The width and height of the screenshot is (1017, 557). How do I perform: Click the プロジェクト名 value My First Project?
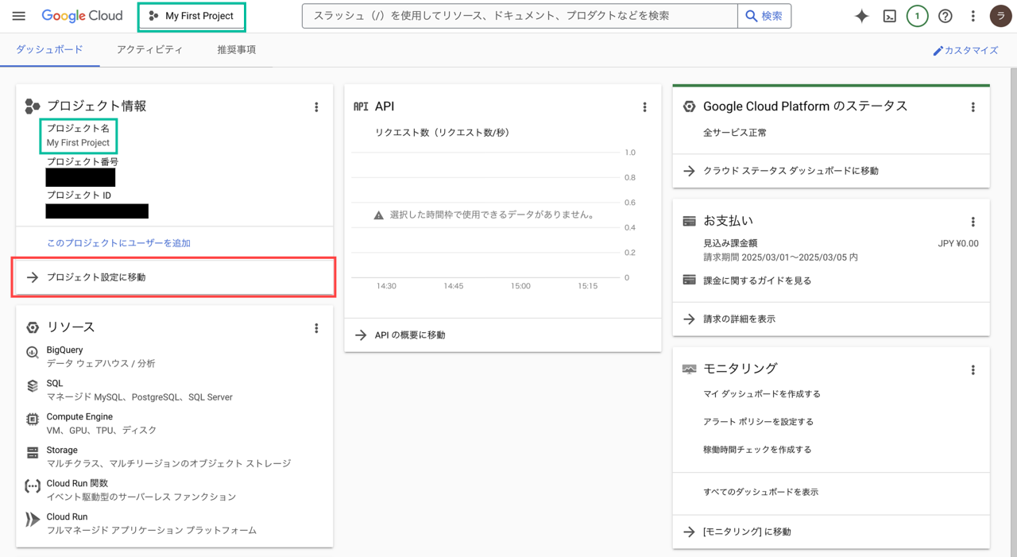click(78, 143)
